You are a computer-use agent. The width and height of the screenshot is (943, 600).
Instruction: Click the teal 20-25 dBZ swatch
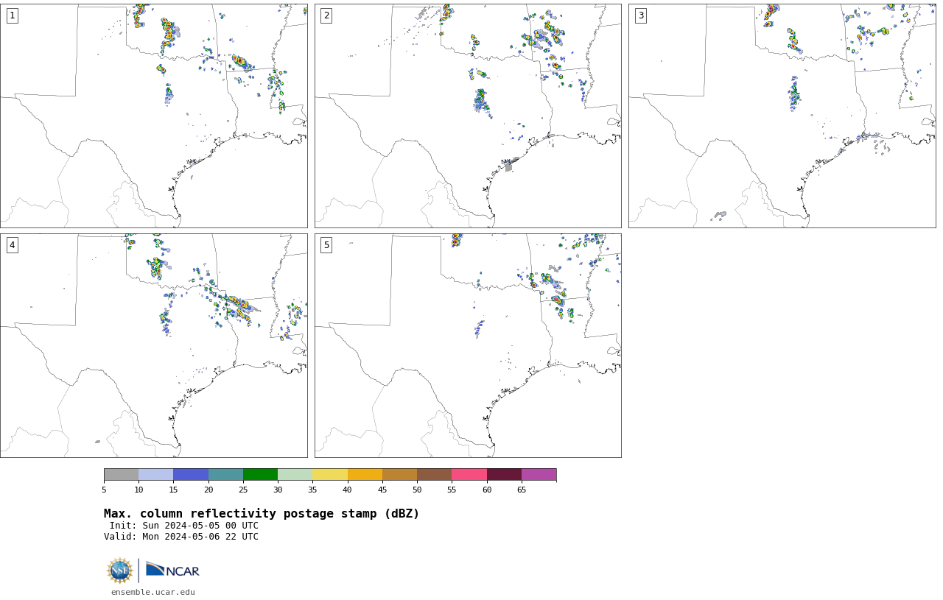[225, 474]
